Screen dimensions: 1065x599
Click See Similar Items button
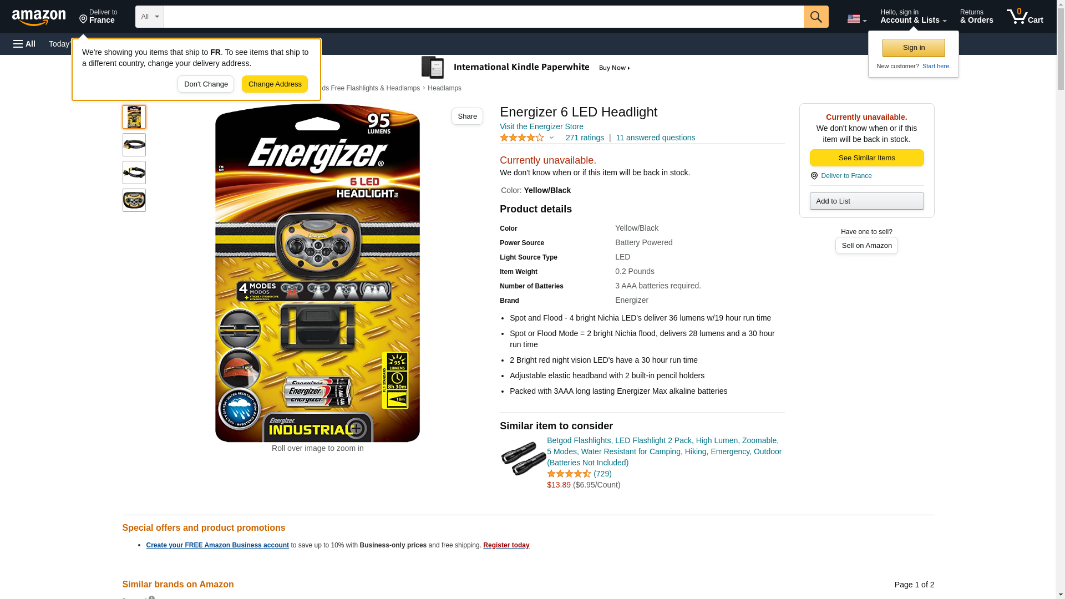click(866, 158)
